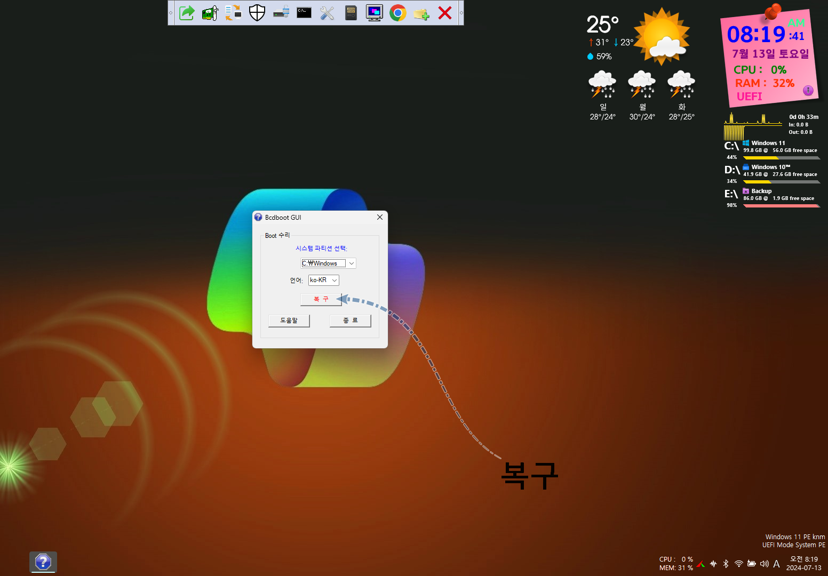
Task: Click the CPU 0% taskbar meter
Action: pyautogui.click(x=676, y=559)
